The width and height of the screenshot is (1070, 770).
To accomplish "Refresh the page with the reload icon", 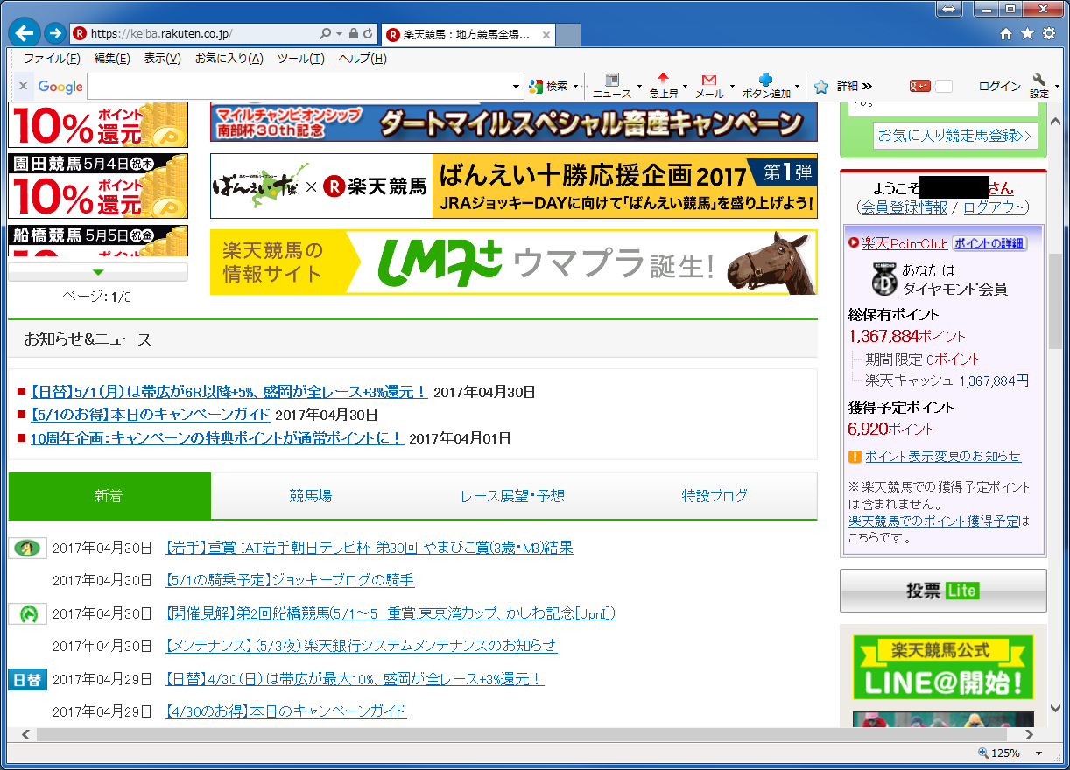I will coord(368,34).
